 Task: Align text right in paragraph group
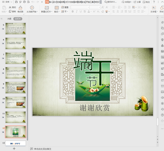[x=122, y=11]
